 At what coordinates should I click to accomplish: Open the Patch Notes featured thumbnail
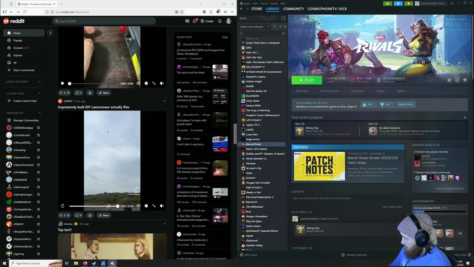coord(319,166)
